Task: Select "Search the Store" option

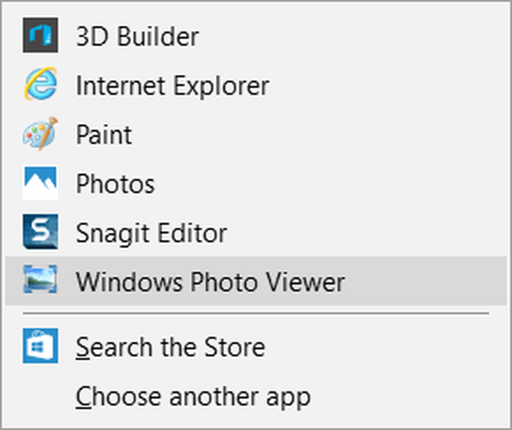Action: pyautogui.click(x=170, y=347)
